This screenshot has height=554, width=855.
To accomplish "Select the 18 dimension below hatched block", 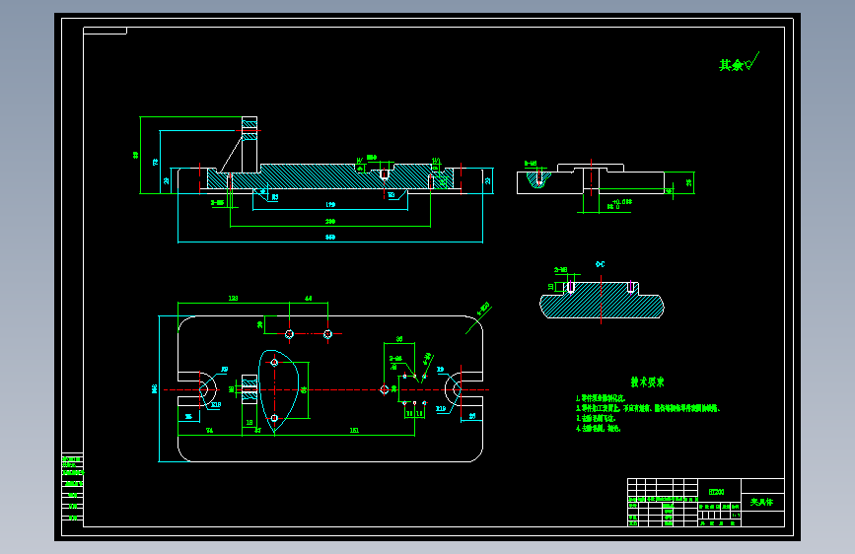I will tap(249, 423).
